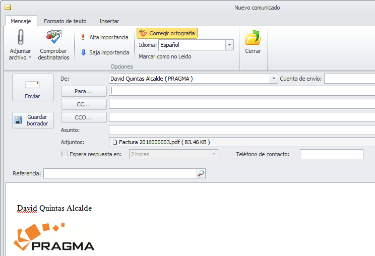
Task: Focus the Teléfono de contacto field
Action: pos(332,154)
